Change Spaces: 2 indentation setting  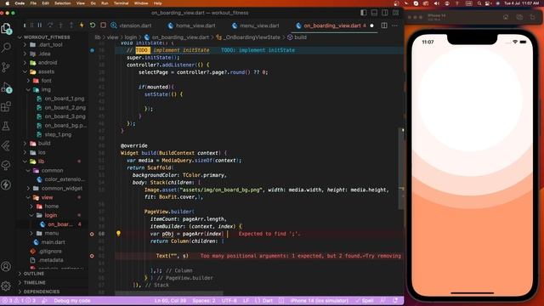(204, 300)
